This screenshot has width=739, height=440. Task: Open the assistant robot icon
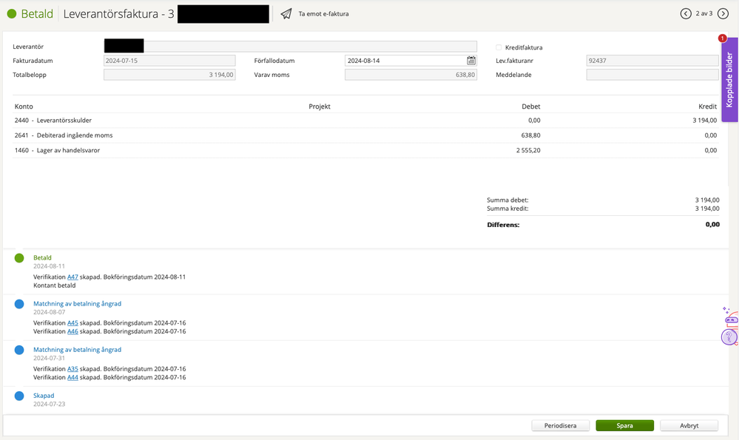(731, 319)
